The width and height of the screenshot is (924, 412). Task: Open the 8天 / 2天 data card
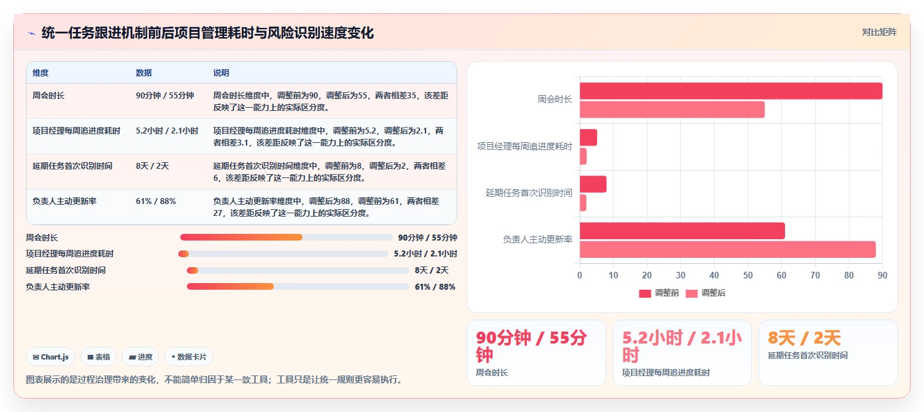[x=828, y=353]
